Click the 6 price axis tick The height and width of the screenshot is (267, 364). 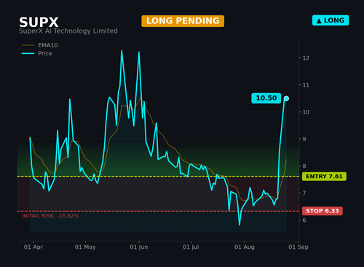pyautogui.click(x=304, y=220)
